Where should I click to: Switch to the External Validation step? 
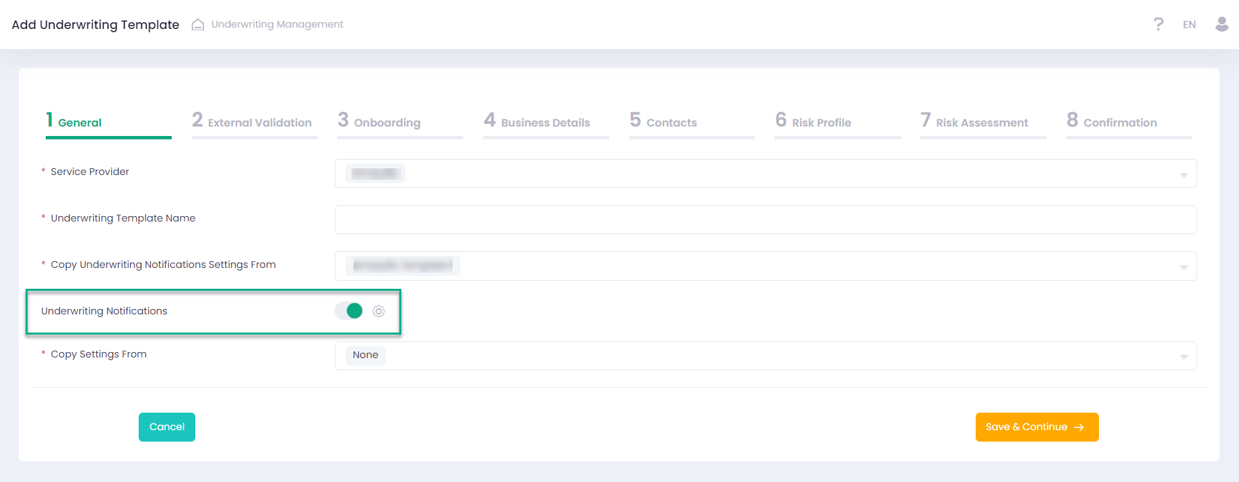(253, 122)
